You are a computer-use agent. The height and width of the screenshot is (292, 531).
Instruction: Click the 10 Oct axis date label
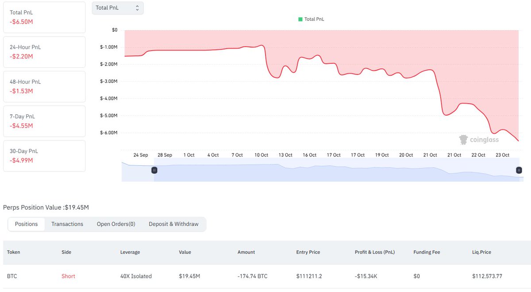[261, 155]
